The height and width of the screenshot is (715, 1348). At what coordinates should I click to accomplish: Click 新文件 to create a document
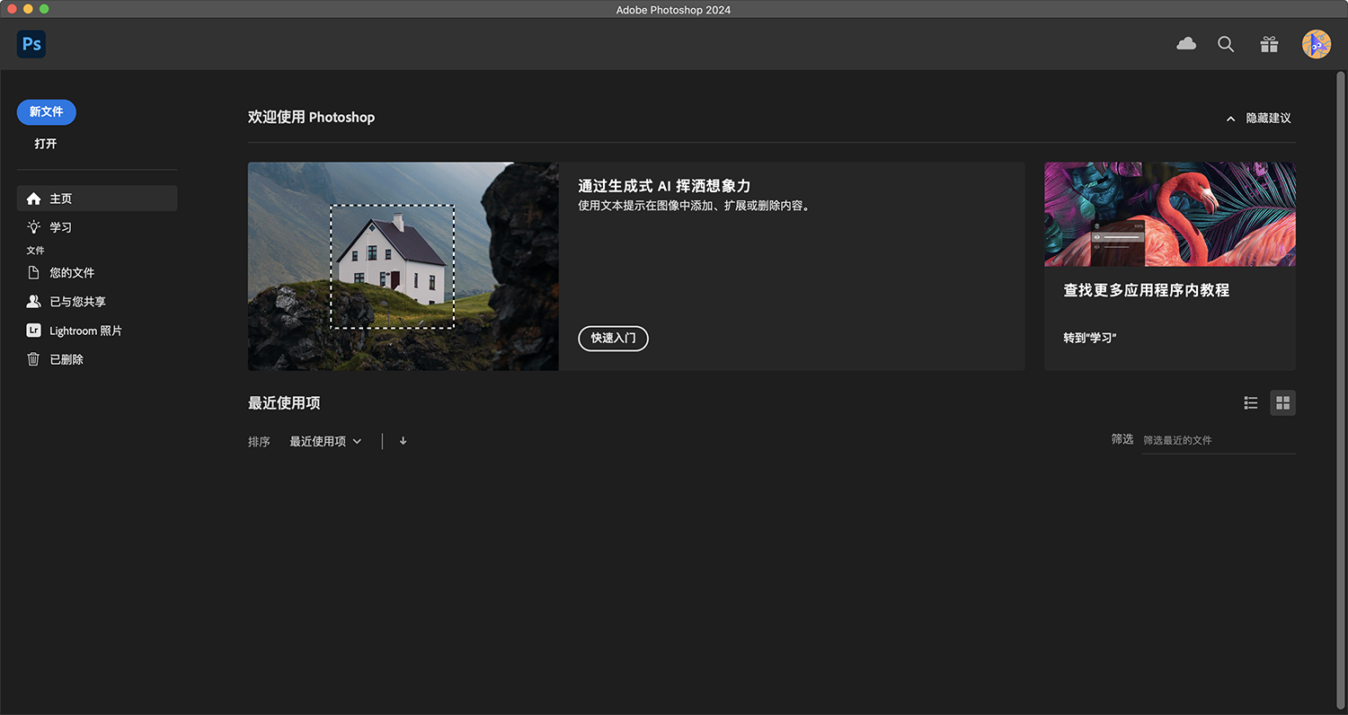[x=47, y=112]
